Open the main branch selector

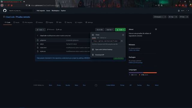(x=40, y=30)
